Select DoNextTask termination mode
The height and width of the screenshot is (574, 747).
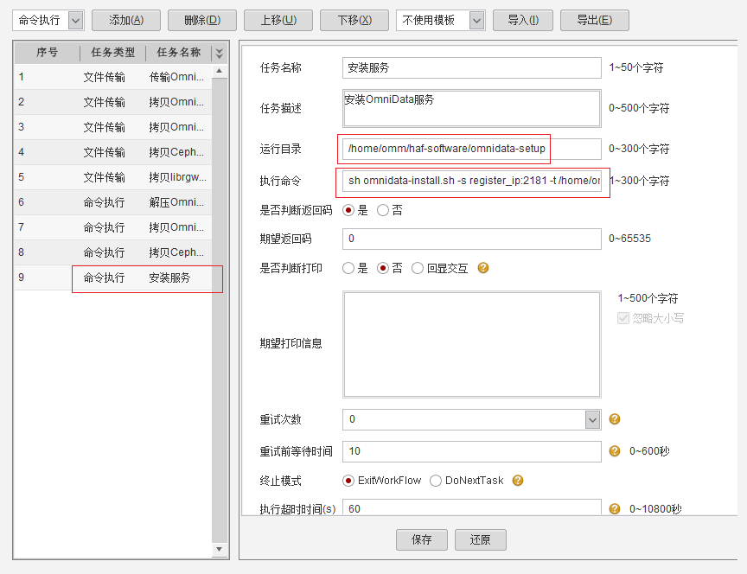point(436,481)
